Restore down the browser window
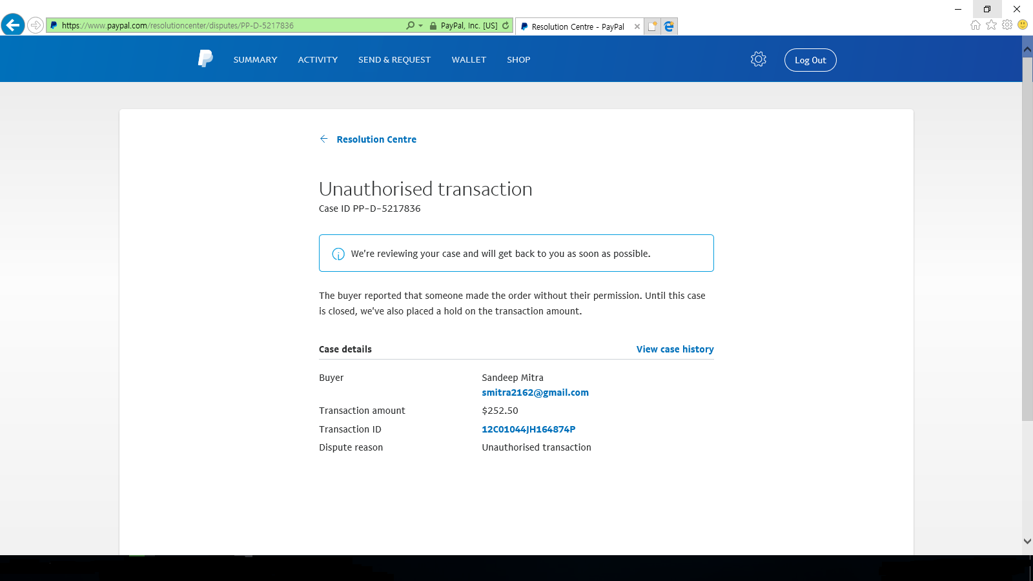 coord(987,9)
